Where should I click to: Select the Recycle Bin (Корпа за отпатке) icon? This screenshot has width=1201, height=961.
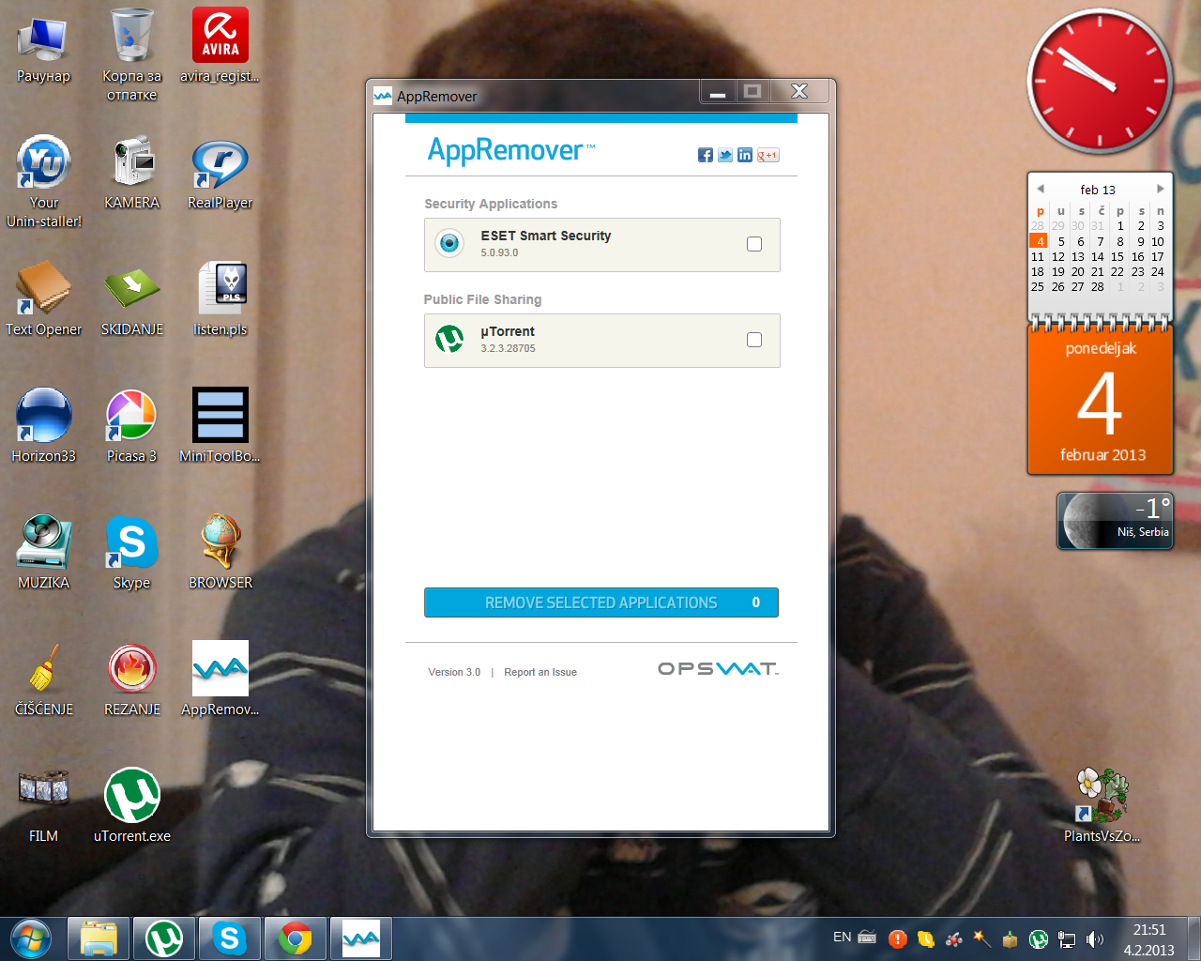pos(131,54)
